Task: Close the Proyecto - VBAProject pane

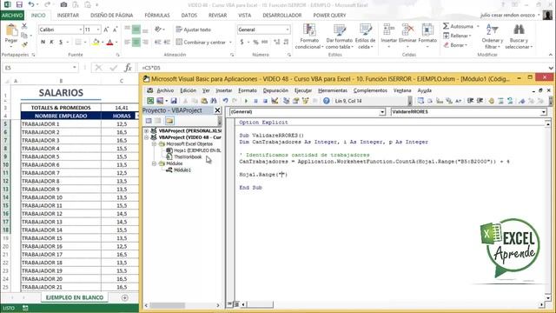Action: click(218, 110)
